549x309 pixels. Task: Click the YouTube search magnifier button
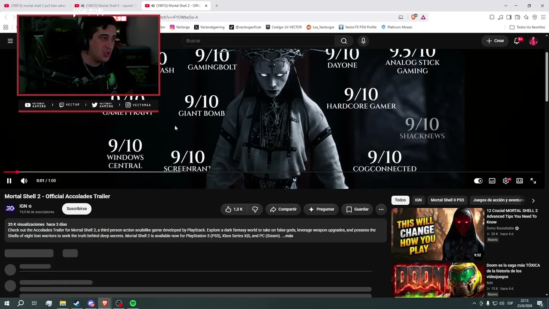tap(344, 41)
